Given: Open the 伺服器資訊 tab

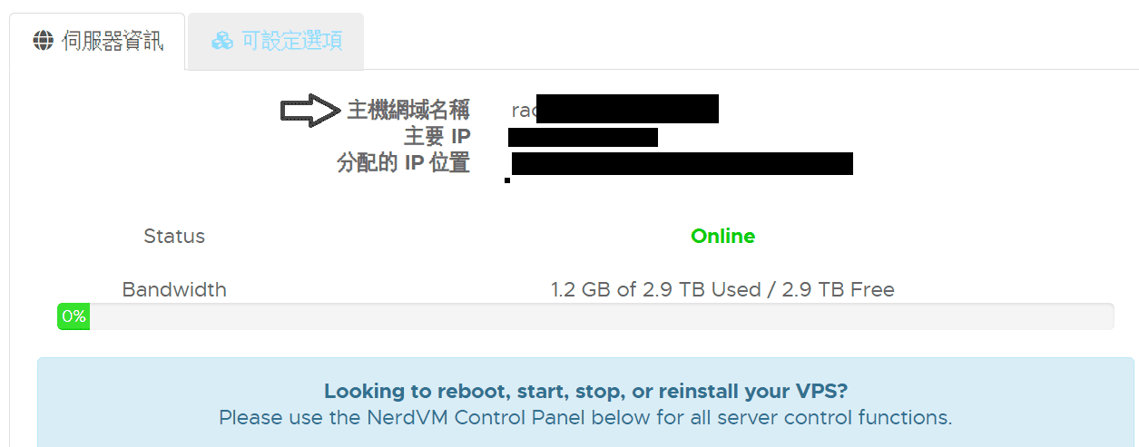Looking at the screenshot, I should (98, 42).
